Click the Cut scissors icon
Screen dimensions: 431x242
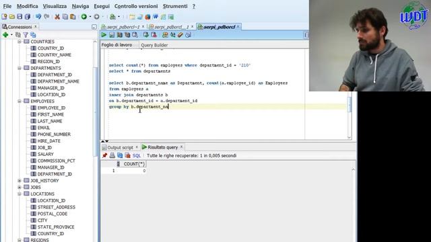57,17
